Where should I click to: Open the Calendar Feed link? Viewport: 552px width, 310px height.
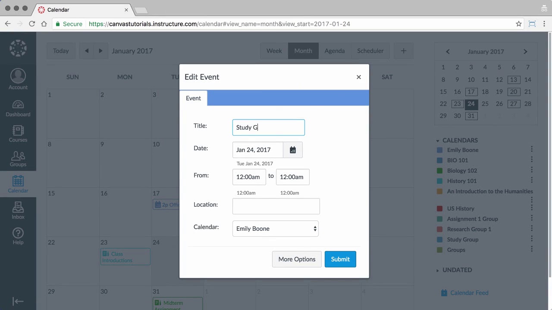469,293
